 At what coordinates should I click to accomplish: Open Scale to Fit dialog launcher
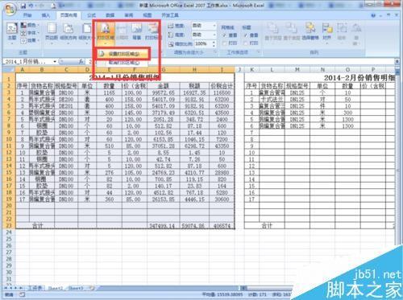coord(215,52)
